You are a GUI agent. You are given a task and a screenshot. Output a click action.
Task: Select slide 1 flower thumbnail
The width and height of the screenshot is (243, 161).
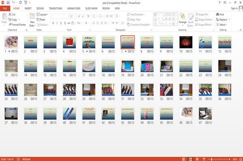[x=11, y=42]
